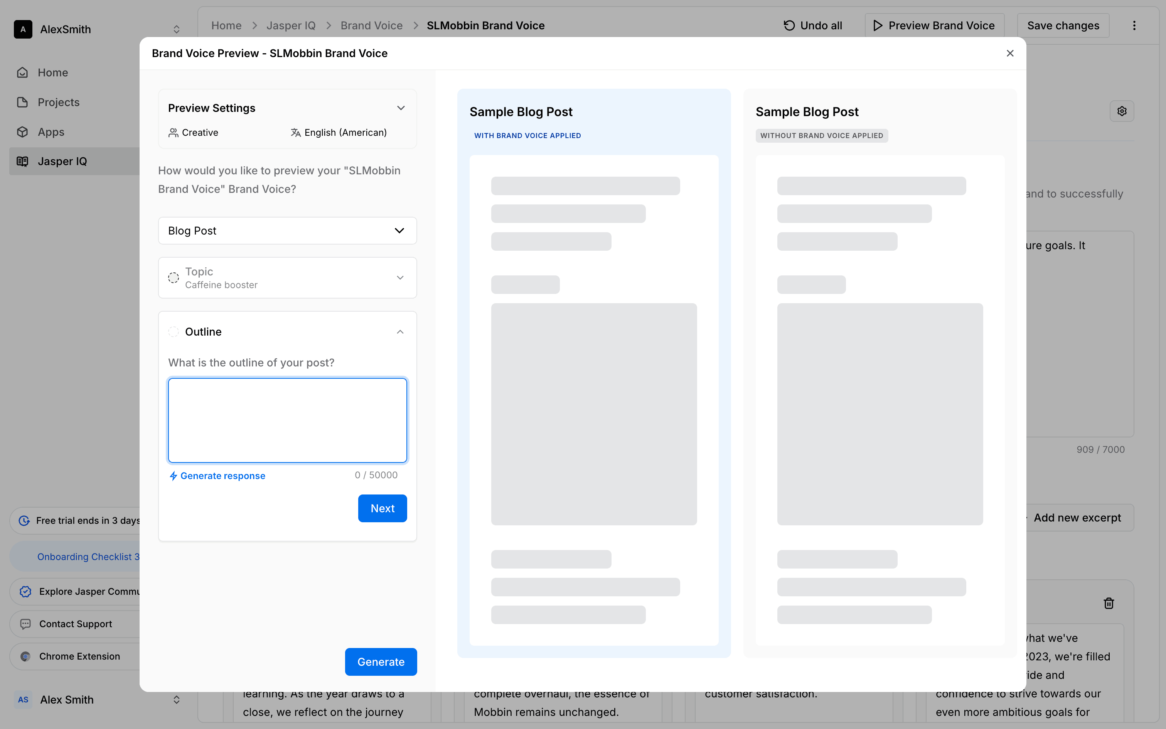Screen dimensions: 1166x729
Task: Click the Outline step status circle
Action: coord(174,332)
